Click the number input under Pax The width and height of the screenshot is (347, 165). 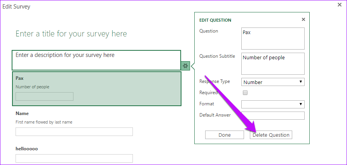(x=44, y=96)
